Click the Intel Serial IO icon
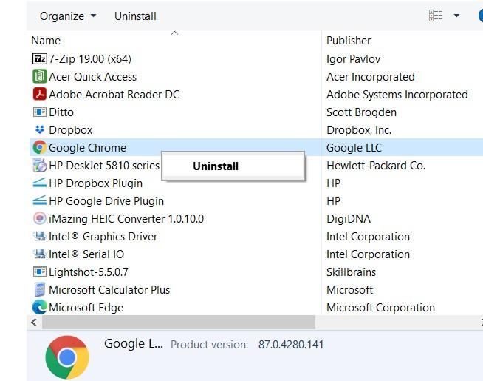This screenshot has width=483, height=381. 39,254
